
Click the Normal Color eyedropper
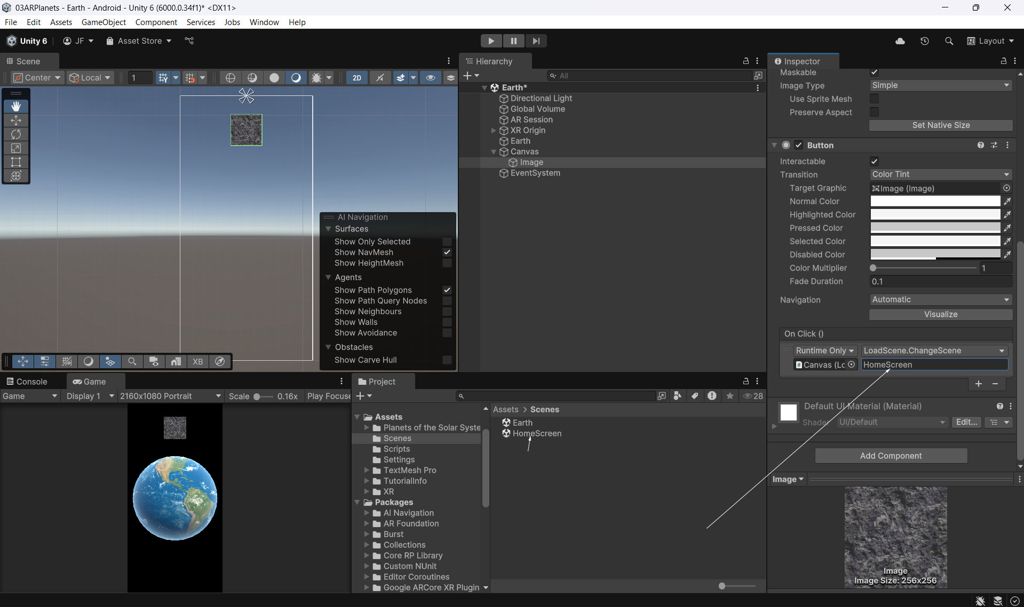[x=1007, y=201]
